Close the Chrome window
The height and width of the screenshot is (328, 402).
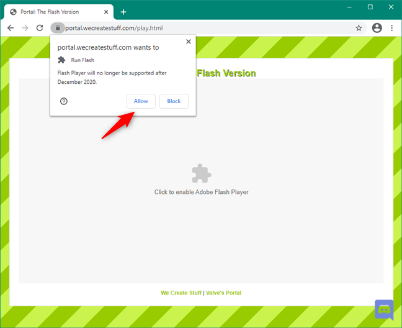[391, 7]
